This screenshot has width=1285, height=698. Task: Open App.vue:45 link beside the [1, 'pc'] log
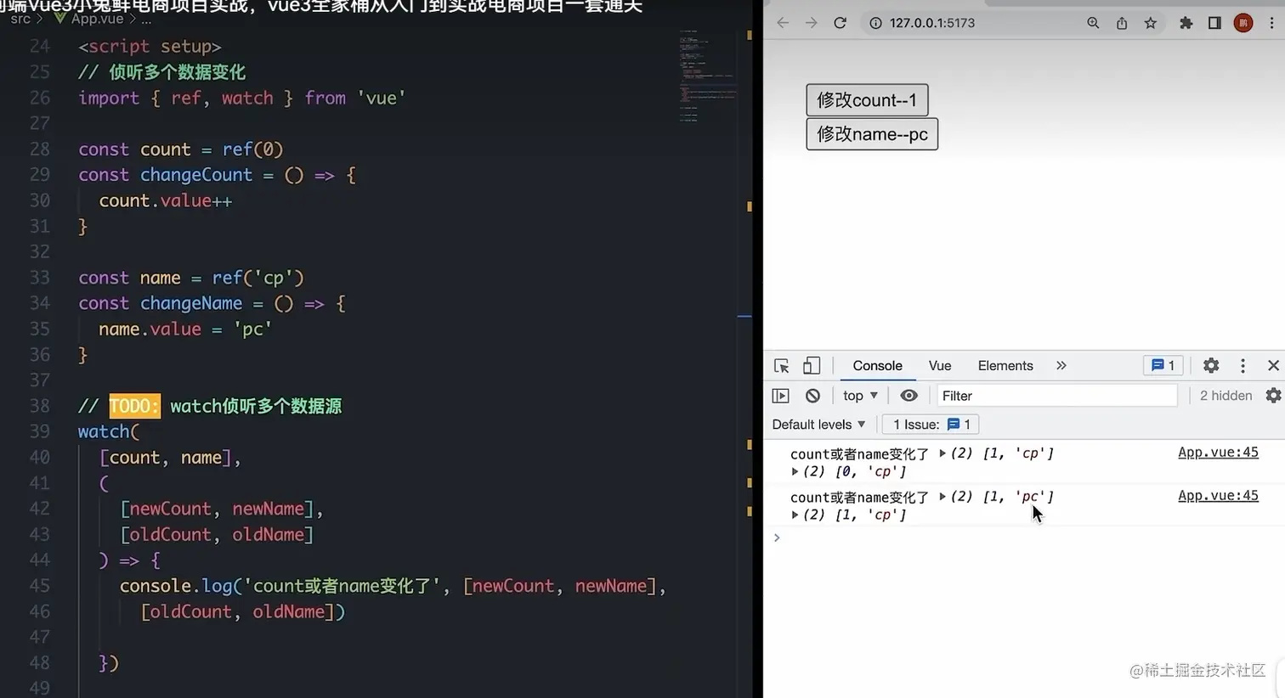pos(1218,496)
